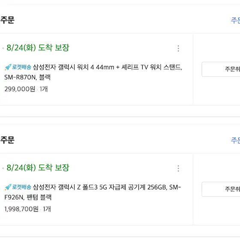Open order details link above Galaxy Watch order
Image resolution: width=240 pixels, height=240 pixels.
pos(235,21)
